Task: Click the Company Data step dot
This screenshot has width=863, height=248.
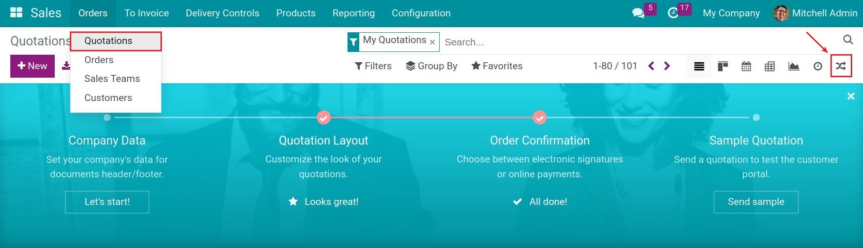Action: [107, 117]
